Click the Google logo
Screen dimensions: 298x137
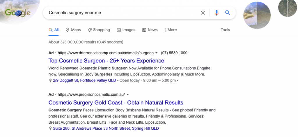(x=18, y=13)
